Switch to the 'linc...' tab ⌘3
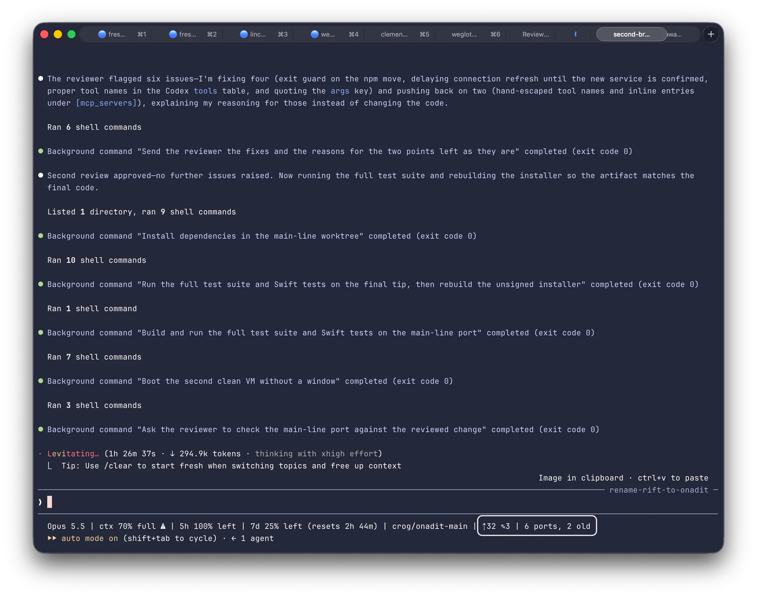 tap(263, 34)
